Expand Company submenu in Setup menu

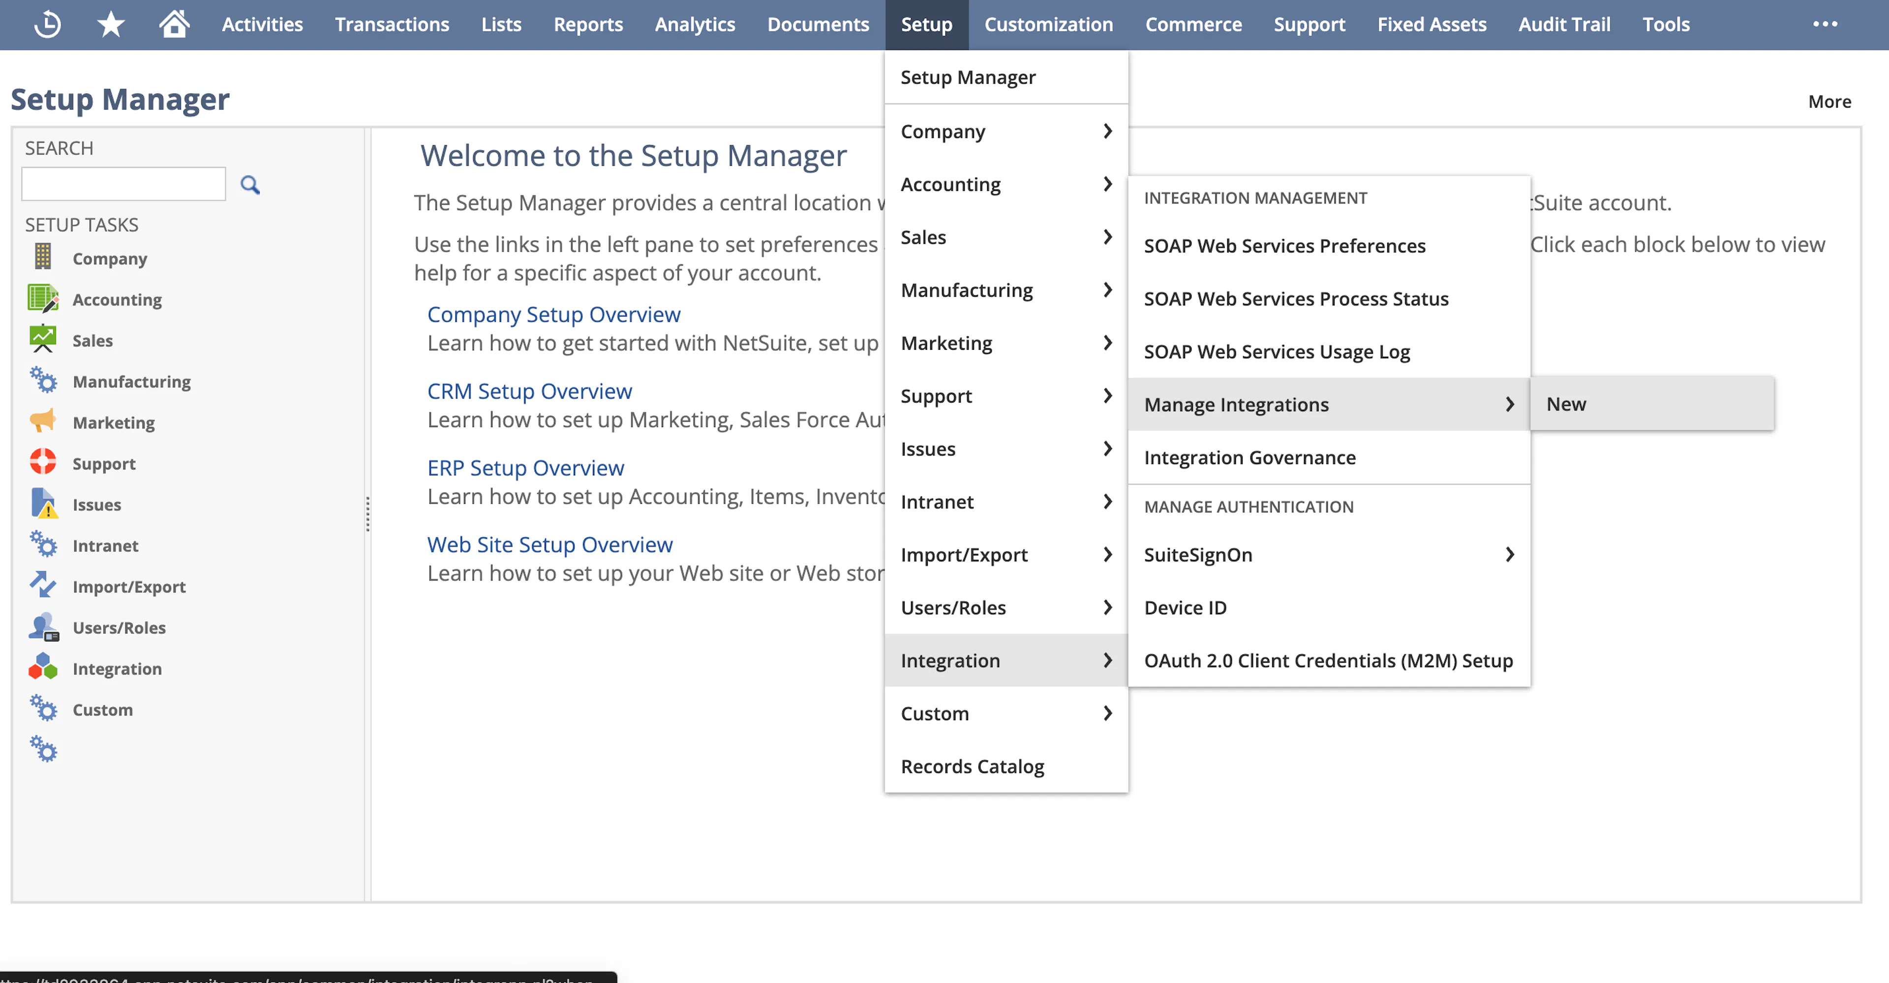click(1006, 131)
